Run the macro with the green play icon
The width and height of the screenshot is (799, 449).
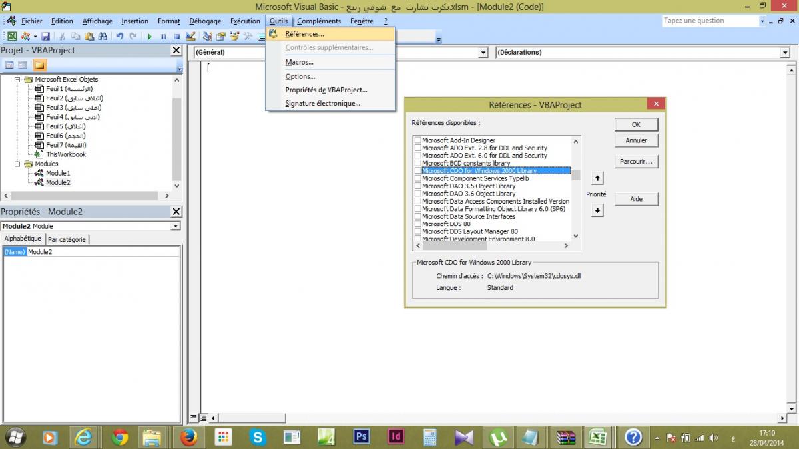click(x=150, y=36)
